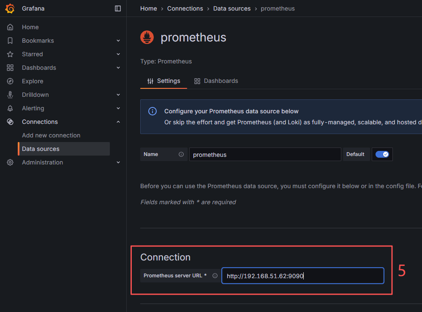Click the Name input field
The height and width of the screenshot is (312, 422).
click(265, 154)
